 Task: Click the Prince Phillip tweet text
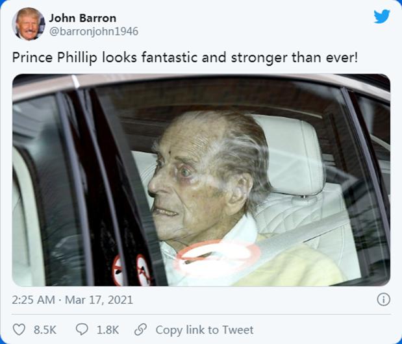(184, 58)
